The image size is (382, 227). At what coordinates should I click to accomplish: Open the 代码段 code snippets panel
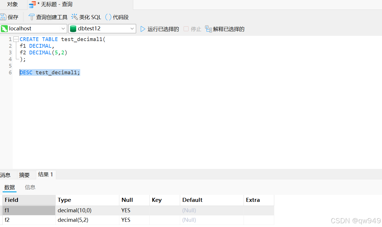pyautogui.click(x=117, y=17)
